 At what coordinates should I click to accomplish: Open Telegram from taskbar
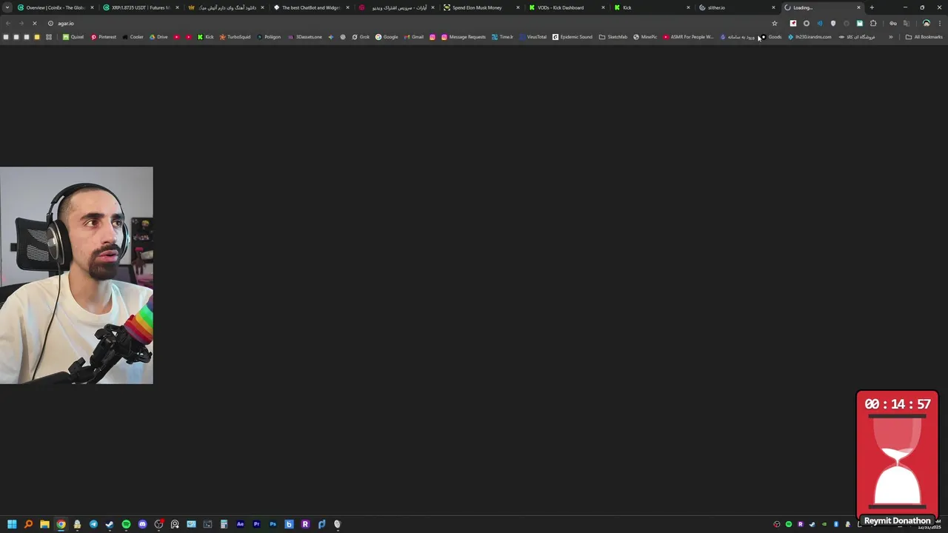93,524
